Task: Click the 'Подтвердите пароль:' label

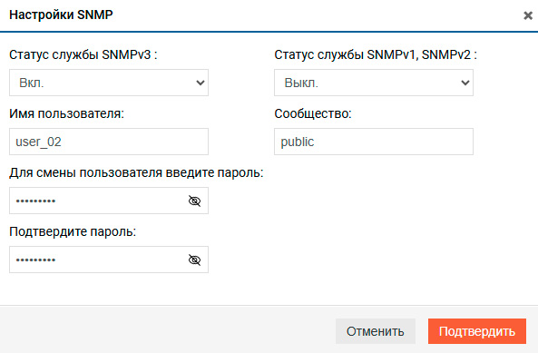Action: tap(73, 232)
